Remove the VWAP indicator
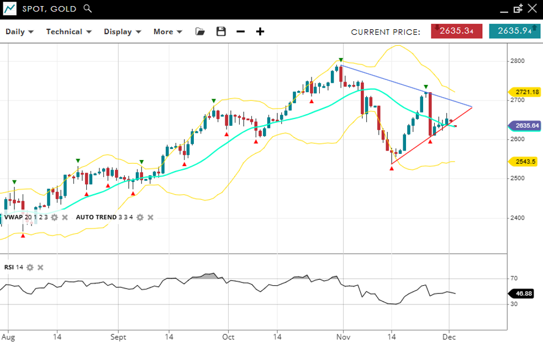This screenshot has width=543, height=342. pos(65,217)
